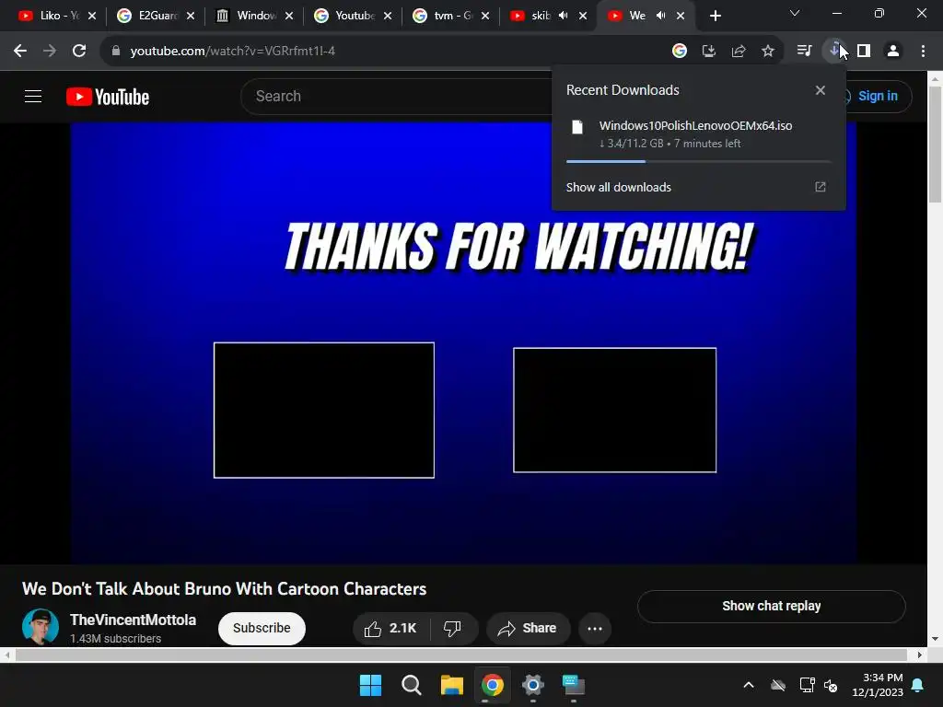This screenshot has width=943, height=707.
Task: Open TheVincentMottola channel avatar
Action: (41, 627)
